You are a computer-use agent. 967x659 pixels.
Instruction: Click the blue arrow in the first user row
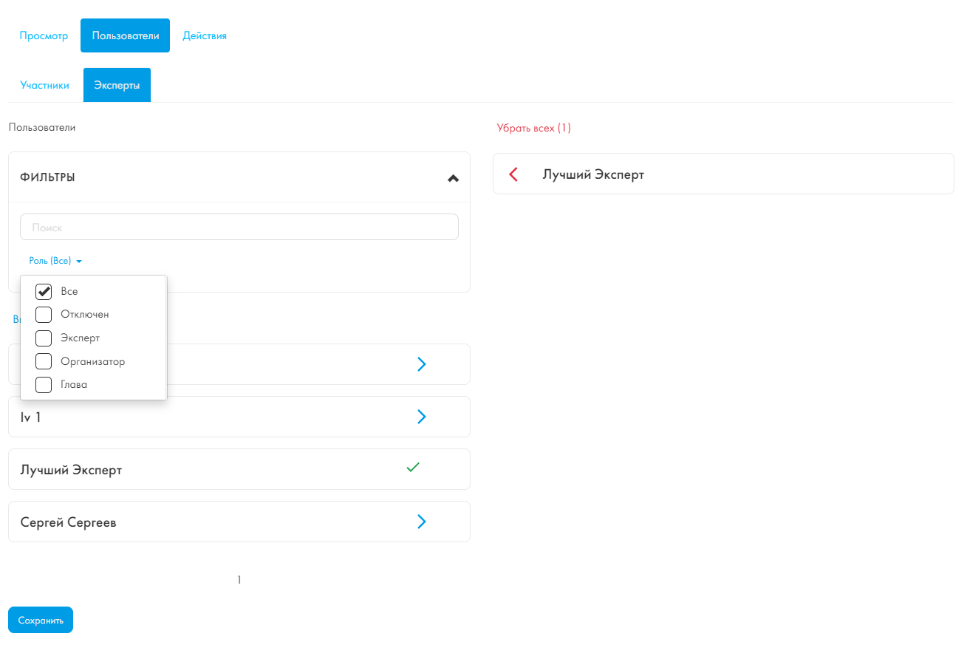click(422, 364)
